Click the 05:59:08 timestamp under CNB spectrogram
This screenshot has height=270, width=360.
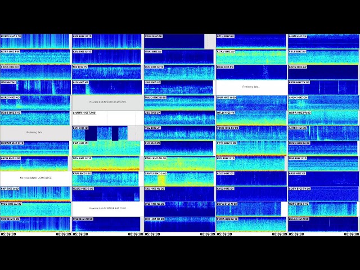point(80,234)
